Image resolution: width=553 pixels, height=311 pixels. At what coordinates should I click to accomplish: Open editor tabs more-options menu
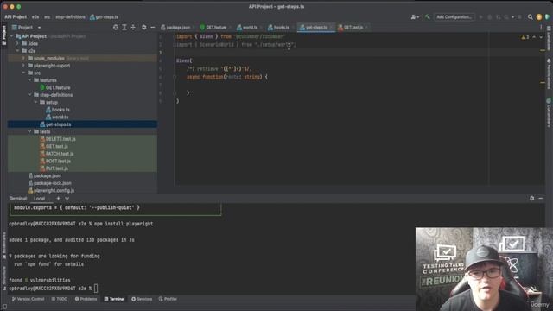541,27
